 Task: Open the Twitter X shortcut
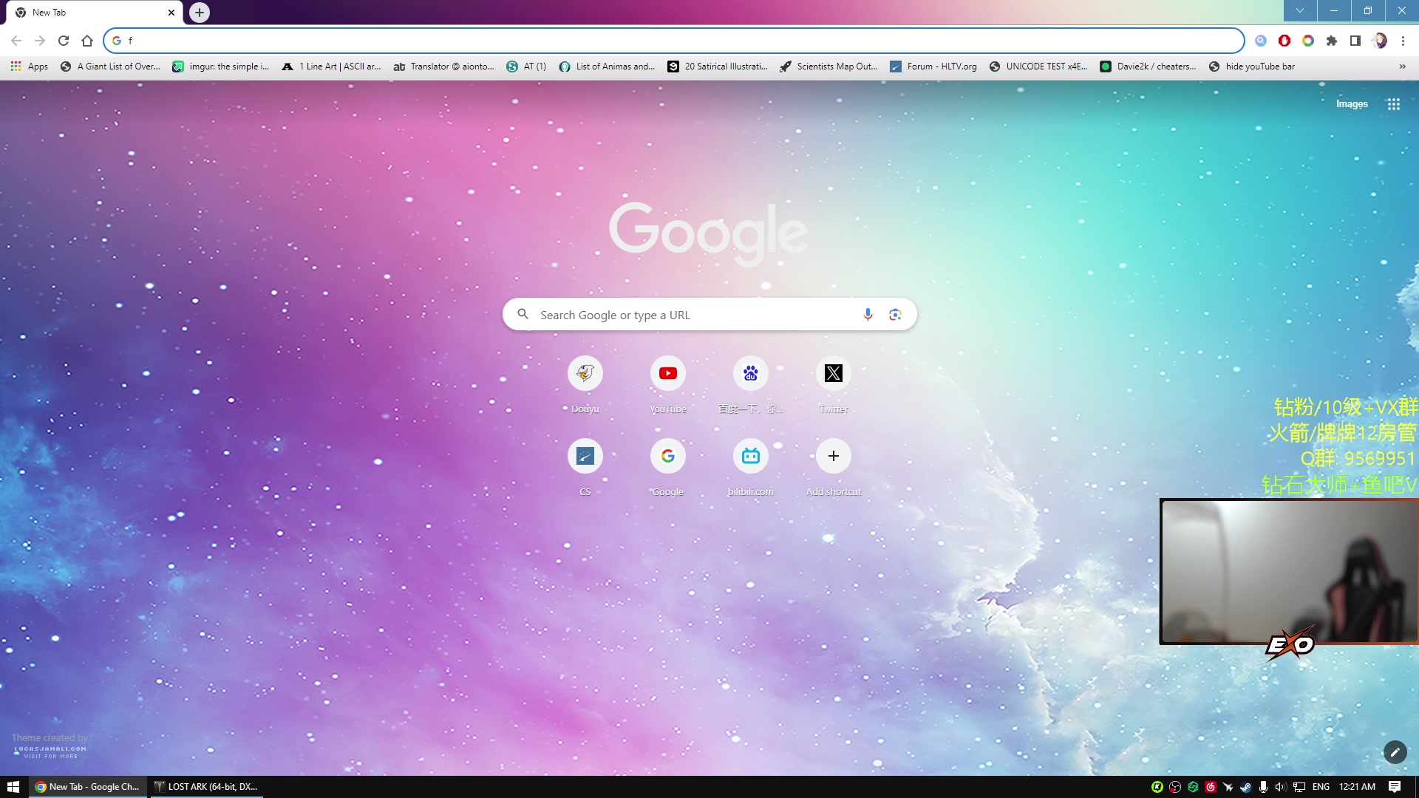[x=833, y=374]
